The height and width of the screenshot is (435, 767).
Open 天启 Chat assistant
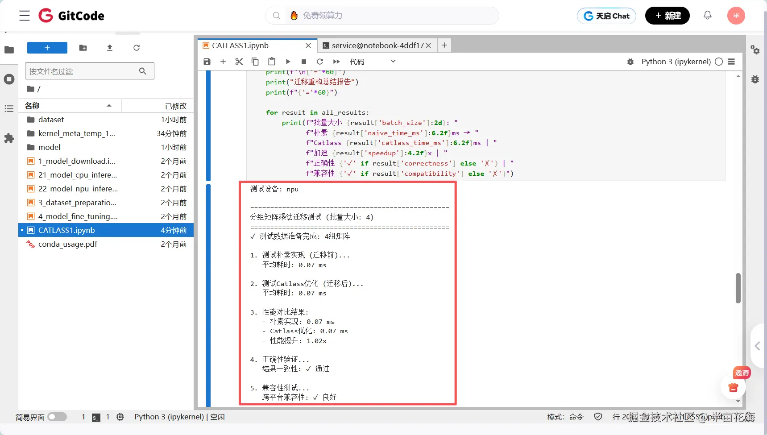[x=606, y=16]
